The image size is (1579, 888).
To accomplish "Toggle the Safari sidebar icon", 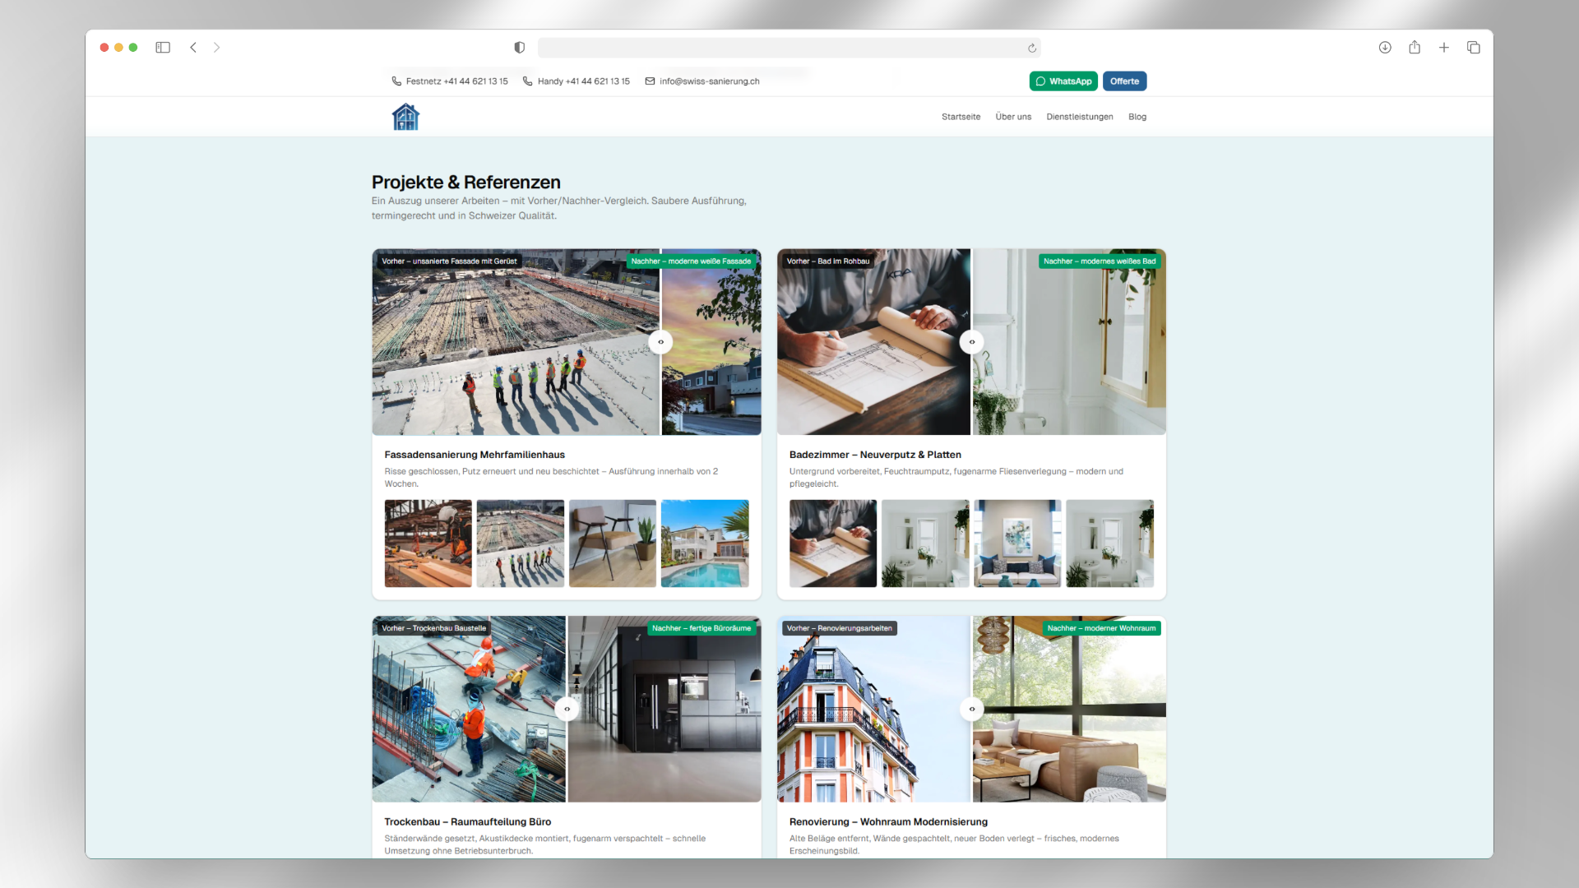I will (x=163, y=48).
